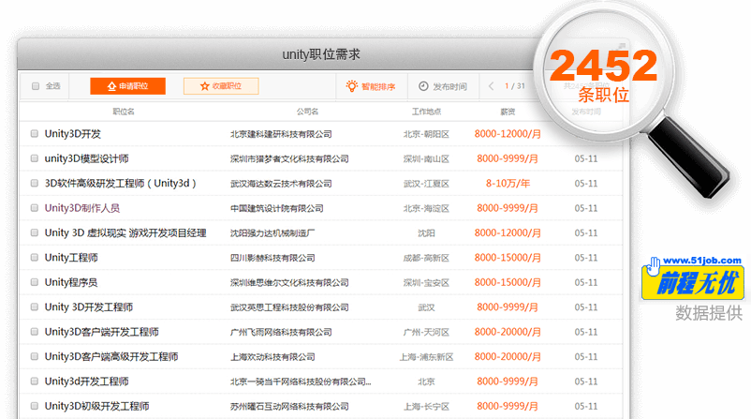Click salary 8000-20000/月 in 广州飞雨 row
The width and height of the screenshot is (751, 419).
tap(508, 332)
